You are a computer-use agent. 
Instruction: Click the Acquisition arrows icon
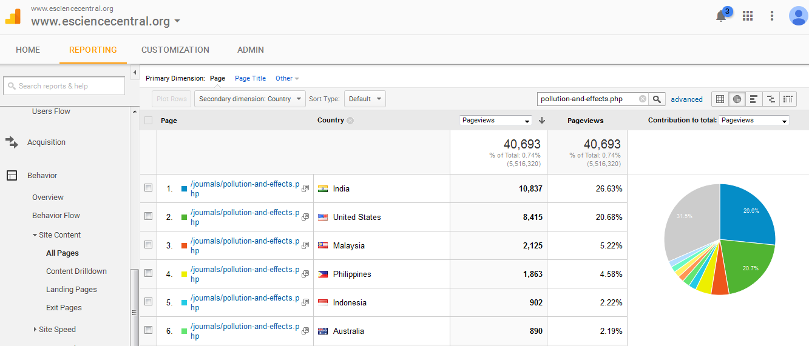[12, 142]
